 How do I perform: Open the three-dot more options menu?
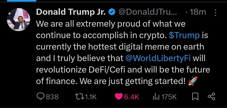tap(215, 13)
